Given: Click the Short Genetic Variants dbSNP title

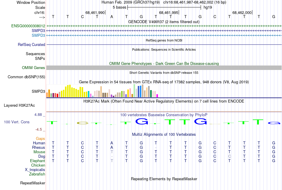Looking at the screenshot, I should click(164, 73).
